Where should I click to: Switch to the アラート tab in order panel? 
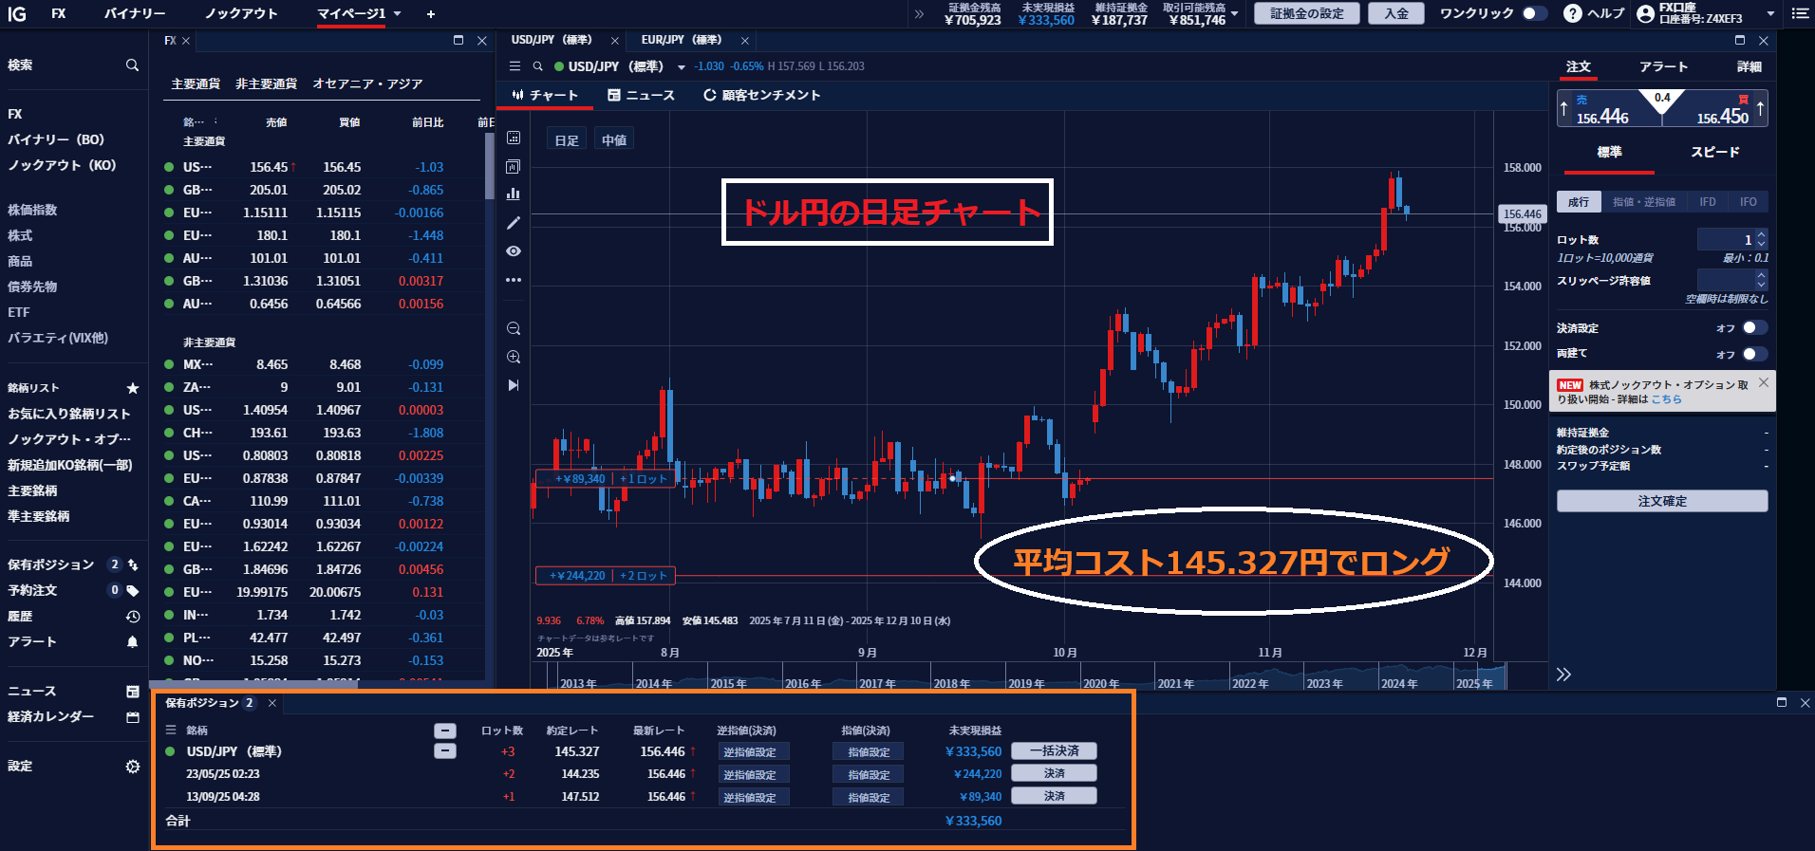[x=1663, y=66]
